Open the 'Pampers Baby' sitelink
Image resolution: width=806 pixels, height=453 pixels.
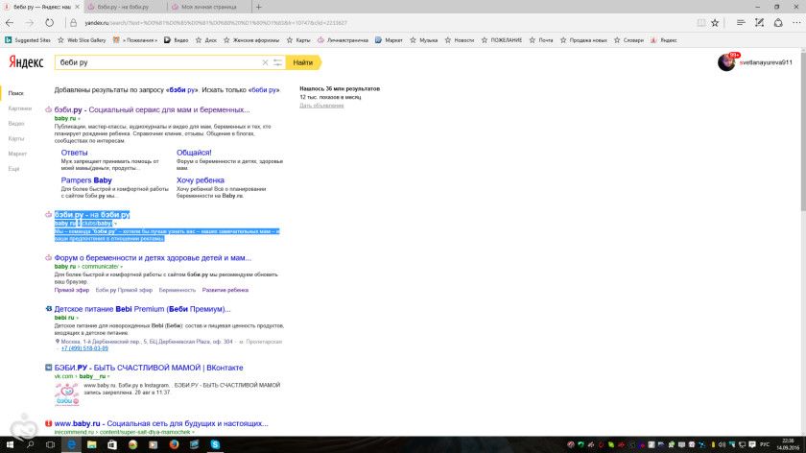pos(86,180)
